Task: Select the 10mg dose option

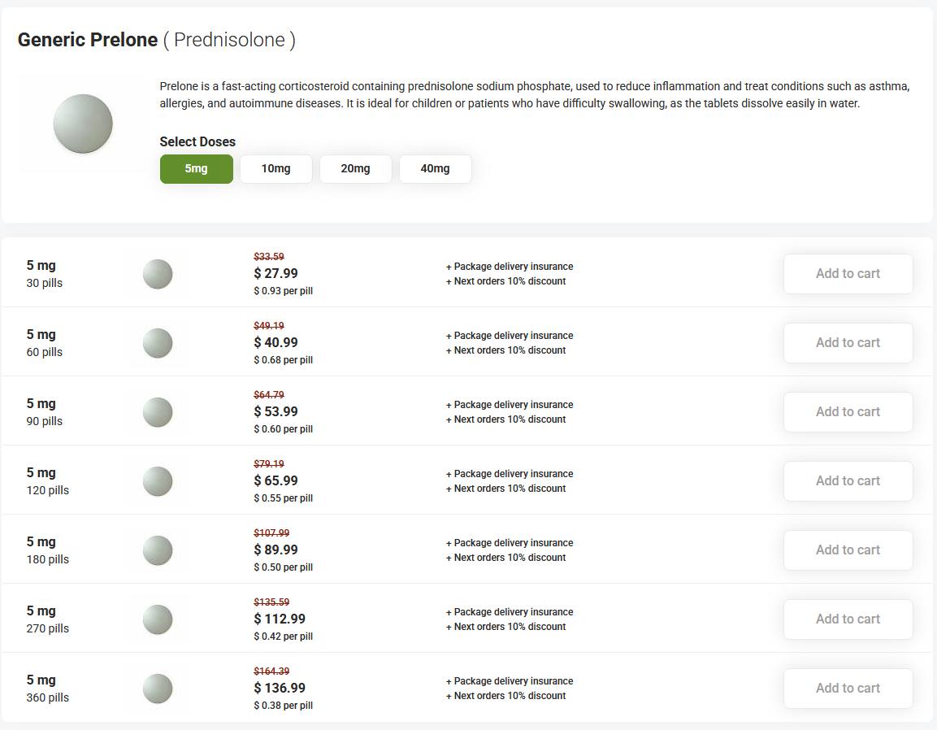Action: (x=276, y=168)
